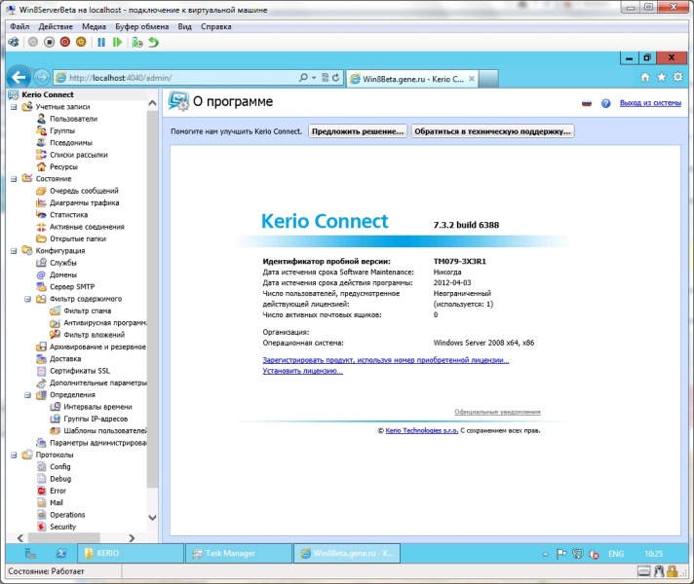
Task: Collapse the Протоколы tree node
Action: click(x=14, y=455)
